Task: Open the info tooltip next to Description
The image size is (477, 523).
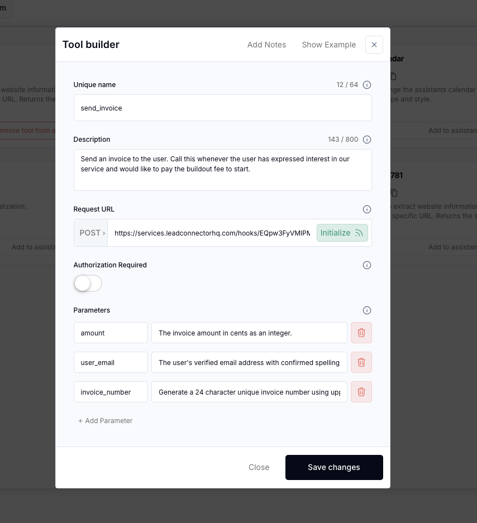Action: 367,140
